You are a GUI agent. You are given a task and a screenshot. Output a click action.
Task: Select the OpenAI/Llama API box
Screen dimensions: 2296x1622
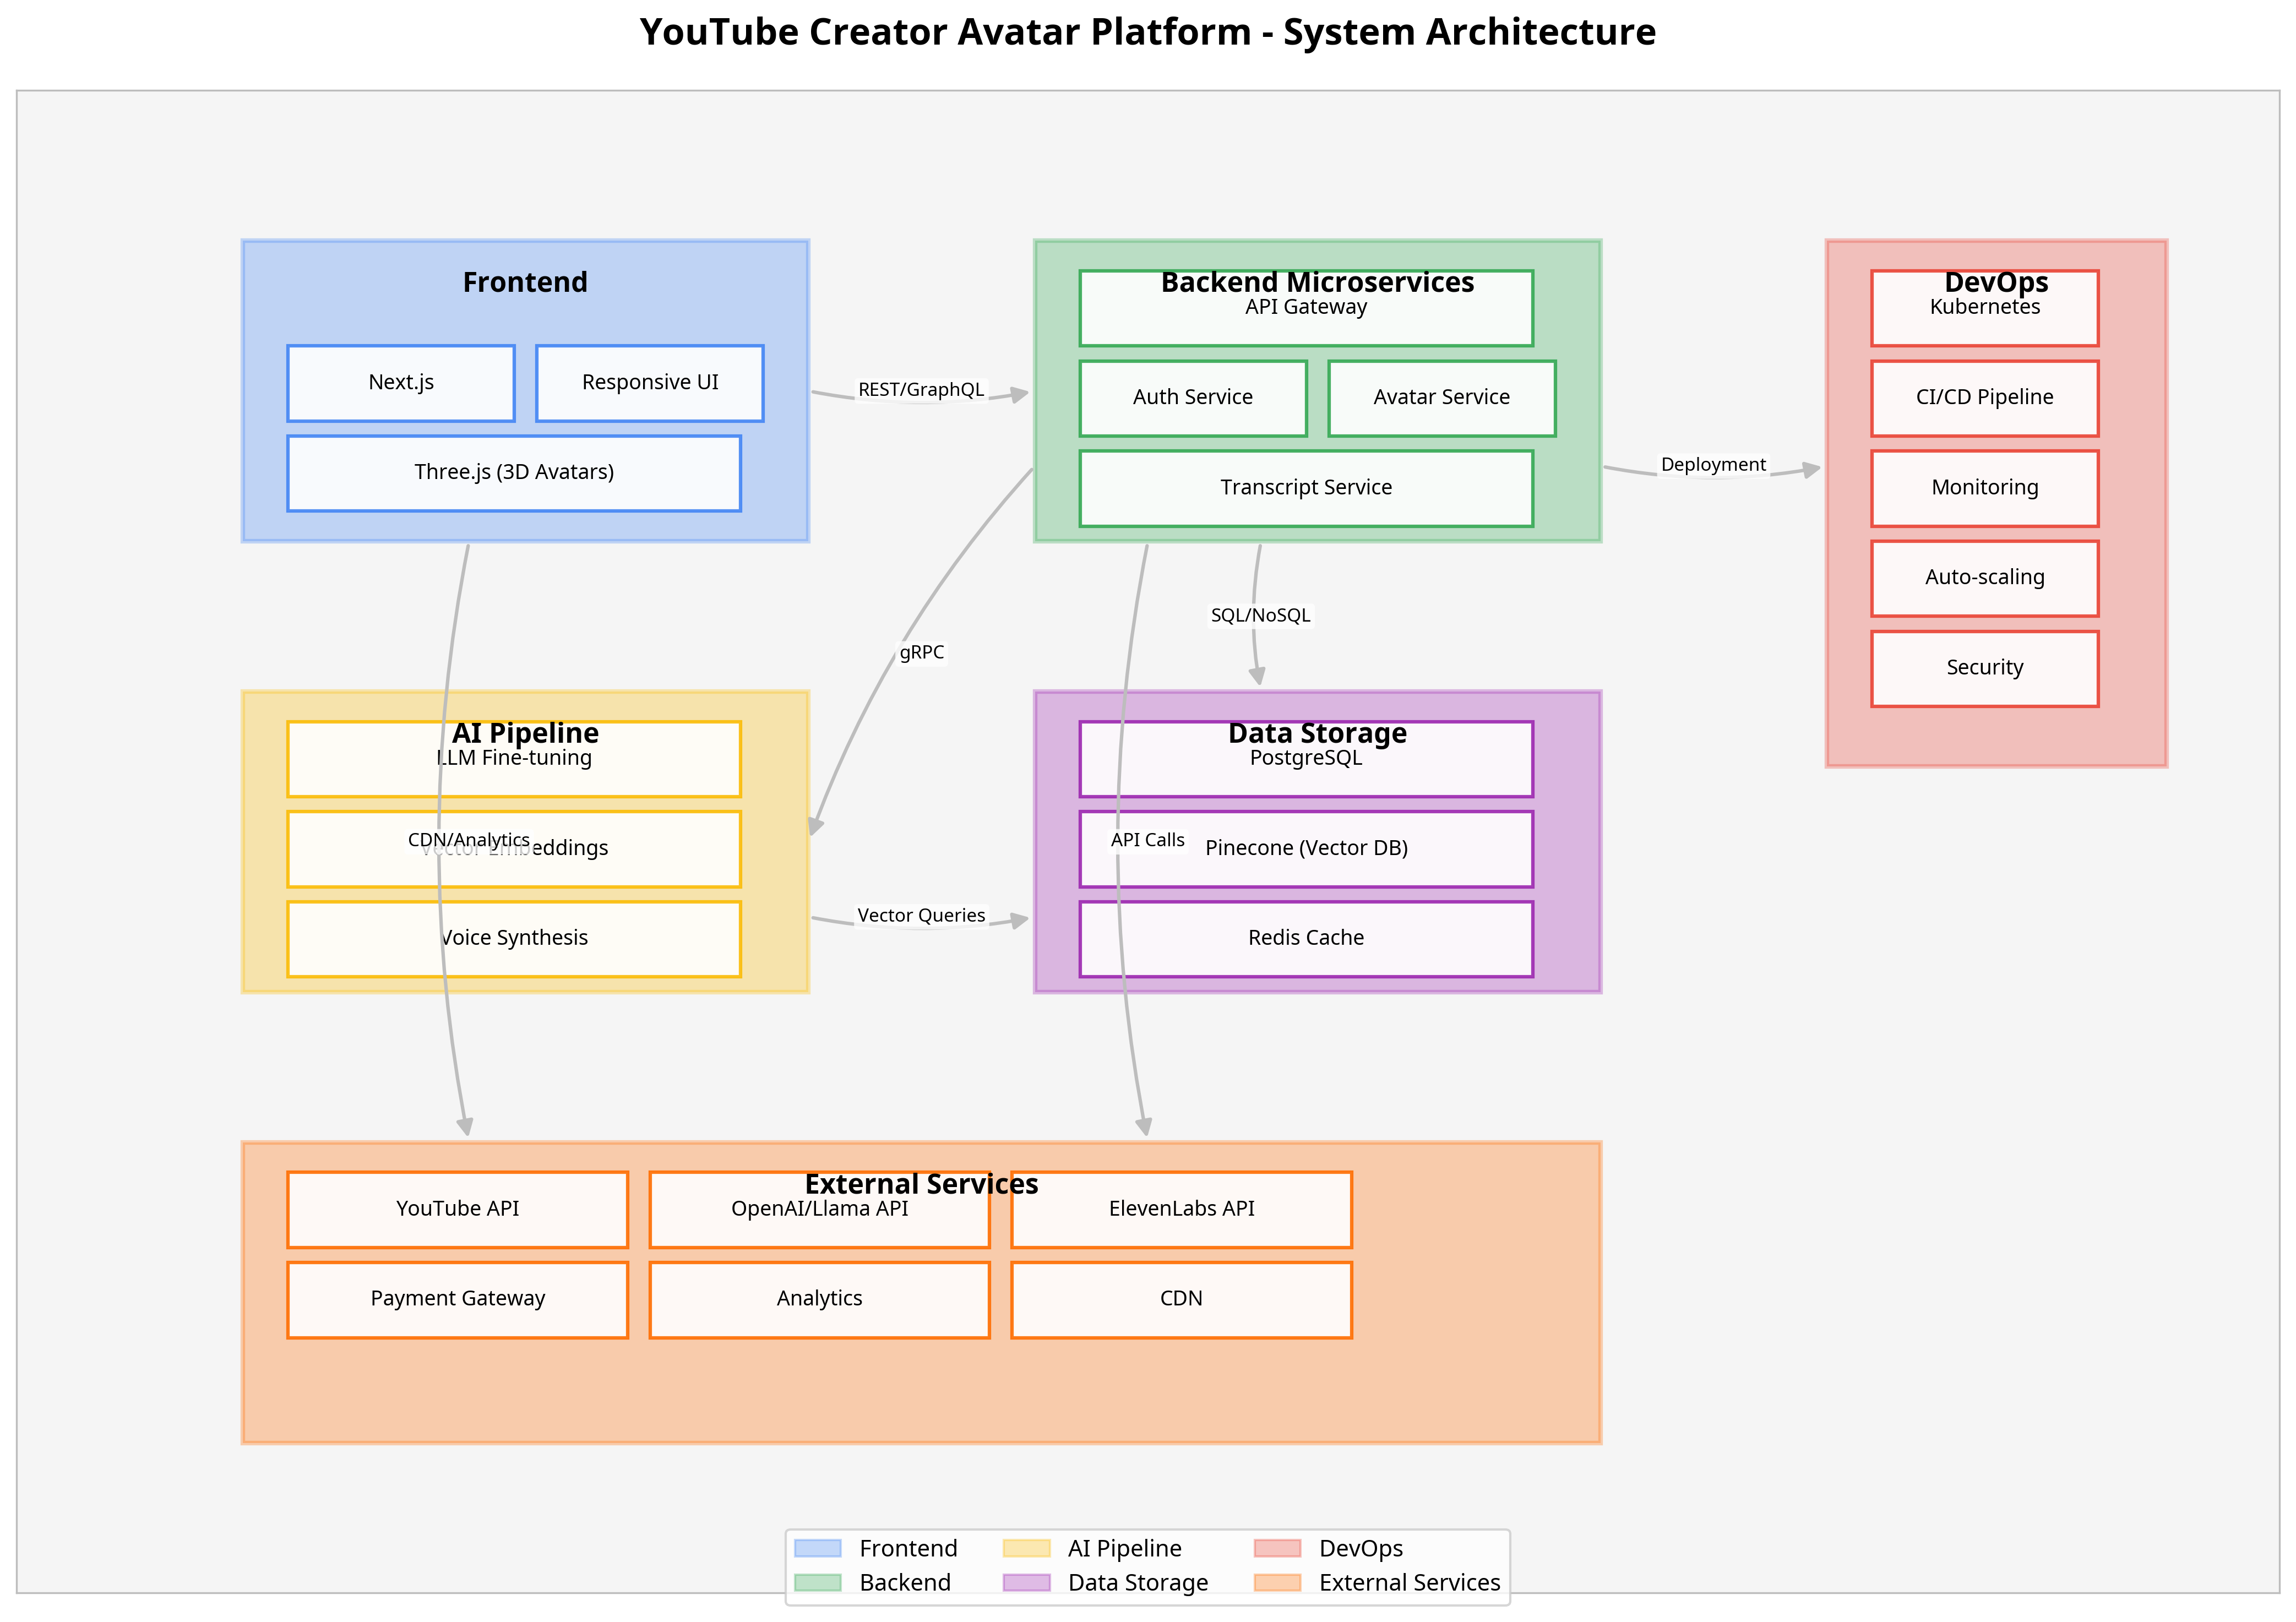pyautogui.click(x=820, y=1210)
